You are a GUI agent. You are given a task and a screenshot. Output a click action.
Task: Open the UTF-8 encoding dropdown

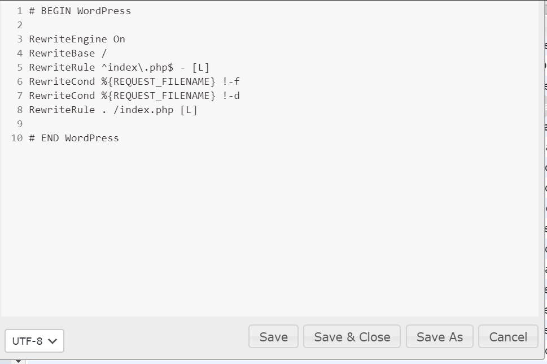click(34, 341)
